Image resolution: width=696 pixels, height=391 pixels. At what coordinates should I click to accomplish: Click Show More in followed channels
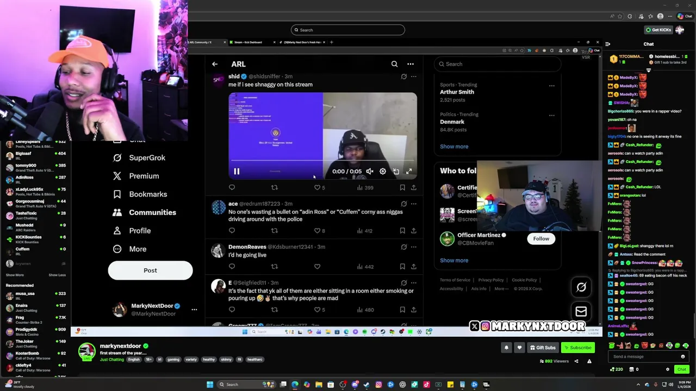click(15, 275)
